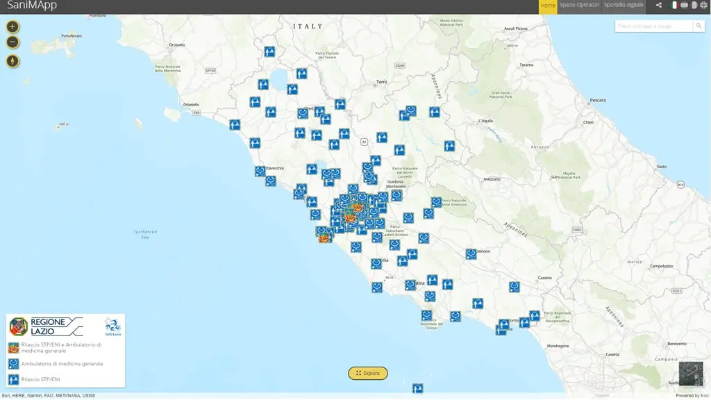Screen dimensions: 711x400
Task: Open the Sportello digitale menu item
Action: click(624, 4)
